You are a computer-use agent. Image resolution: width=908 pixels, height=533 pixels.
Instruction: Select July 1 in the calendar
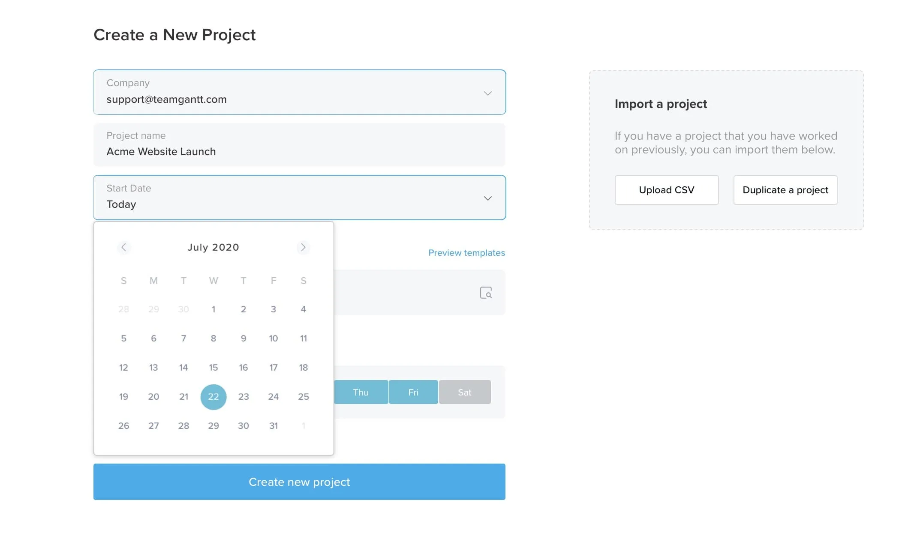tap(213, 309)
